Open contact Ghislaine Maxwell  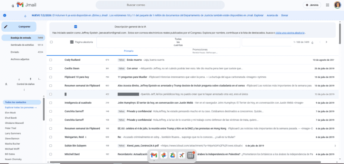pos(14,123)
